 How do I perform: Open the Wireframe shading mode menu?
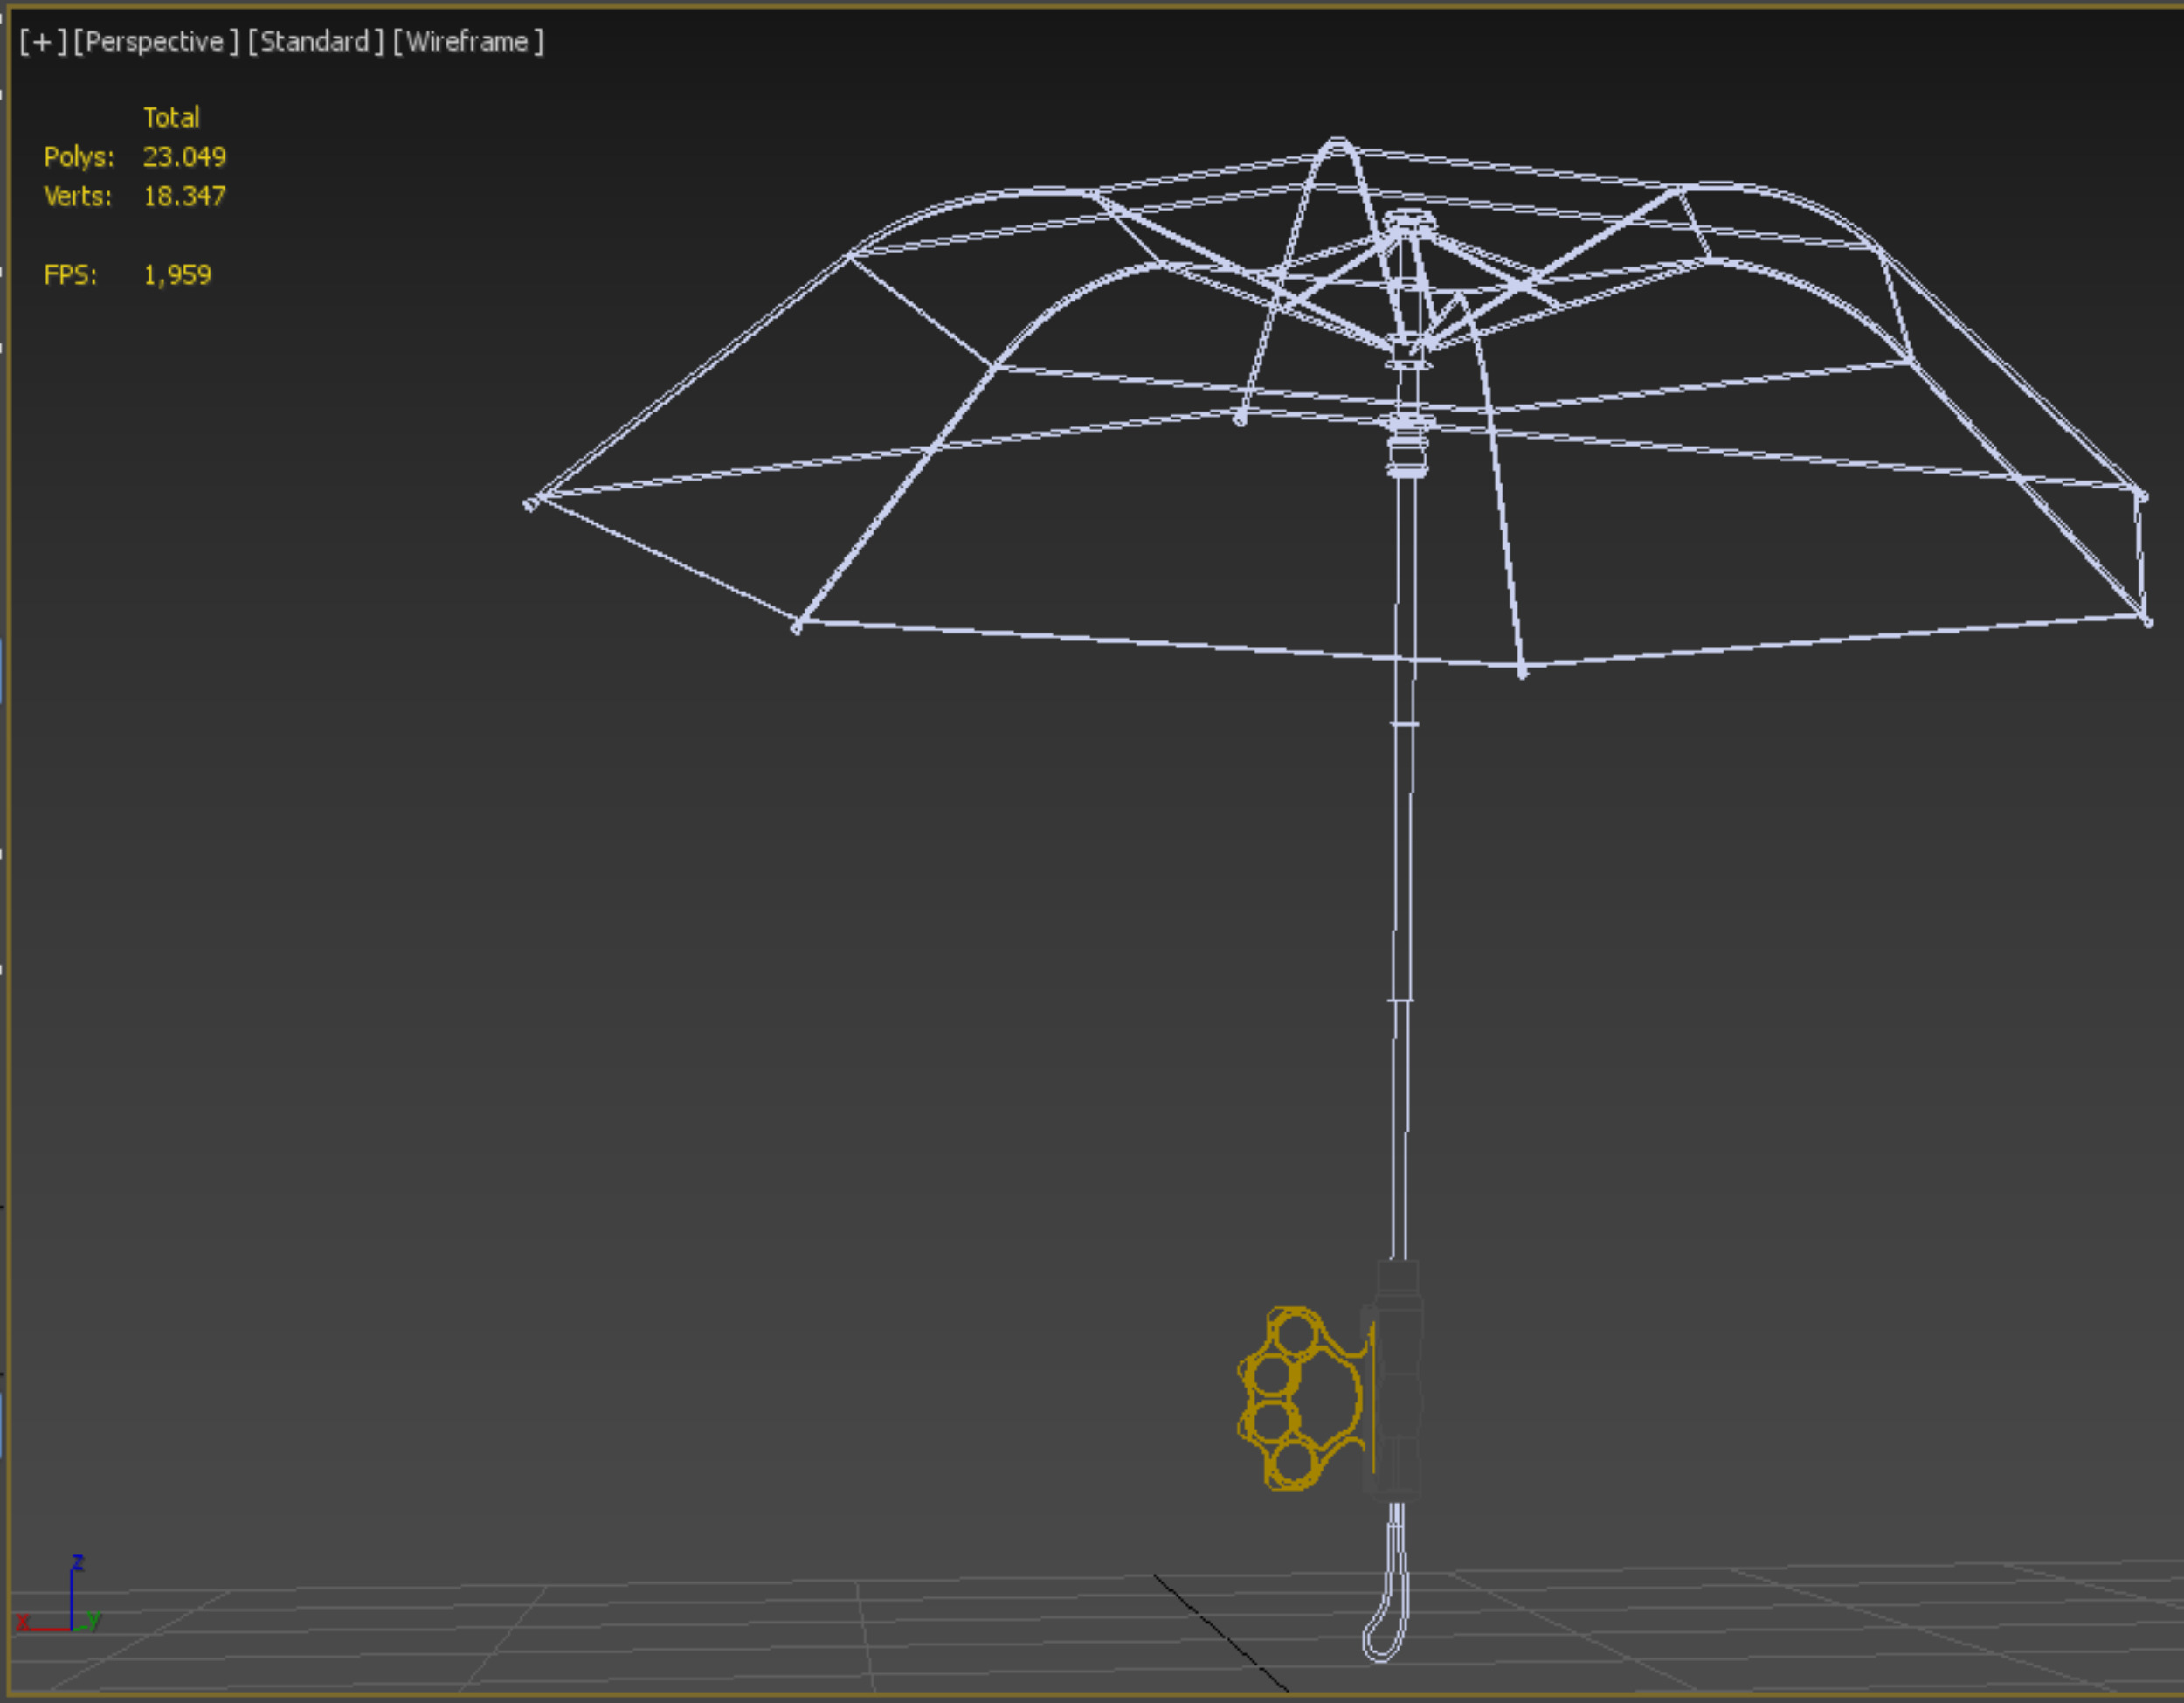pyautogui.click(x=467, y=42)
